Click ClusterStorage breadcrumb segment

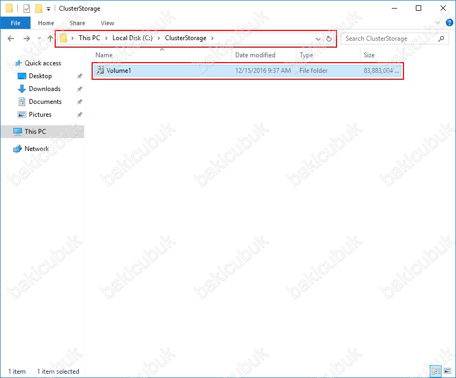[x=185, y=38]
